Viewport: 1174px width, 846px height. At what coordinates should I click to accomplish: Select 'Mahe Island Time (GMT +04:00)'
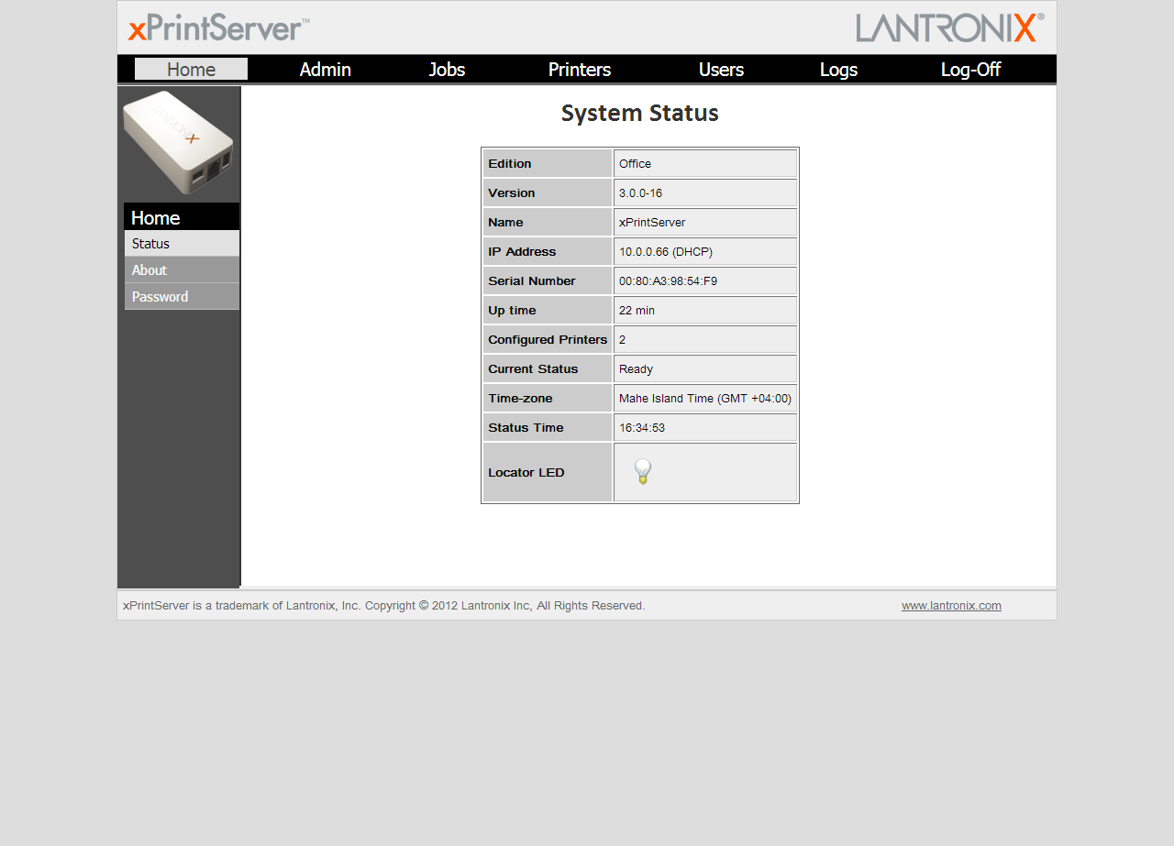[705, 399]
